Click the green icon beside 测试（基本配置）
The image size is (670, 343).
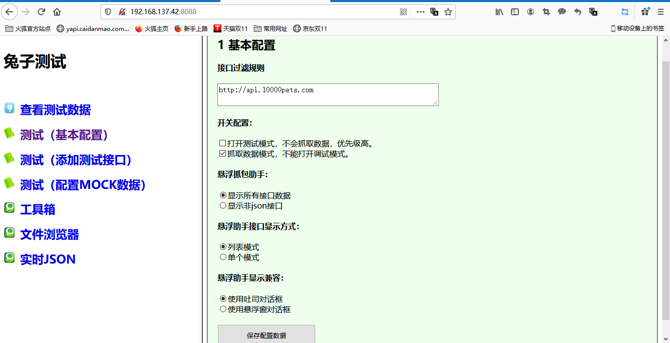point(9,133)
